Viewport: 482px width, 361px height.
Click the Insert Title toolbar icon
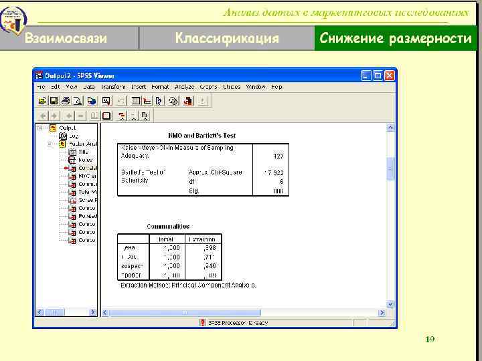[133, 116]
